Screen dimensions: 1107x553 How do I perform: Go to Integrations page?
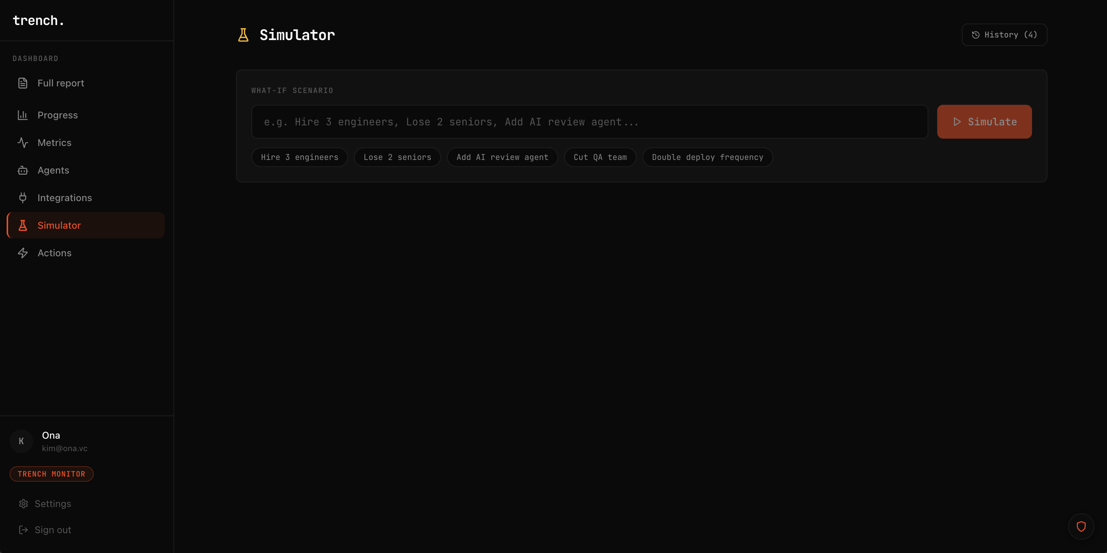64,198
